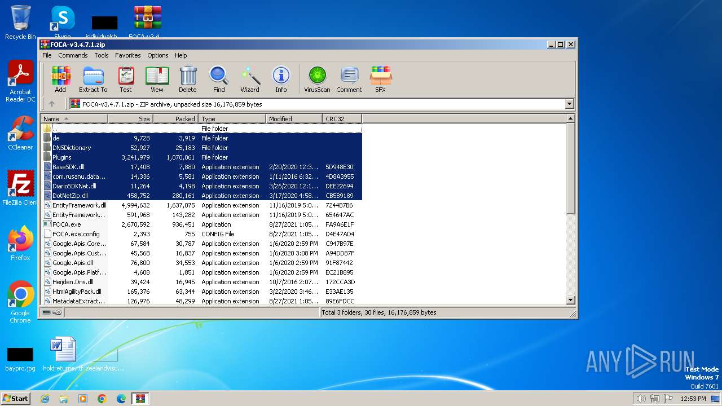
Task: Click the Delete trash icon
Action: (188, 80)
